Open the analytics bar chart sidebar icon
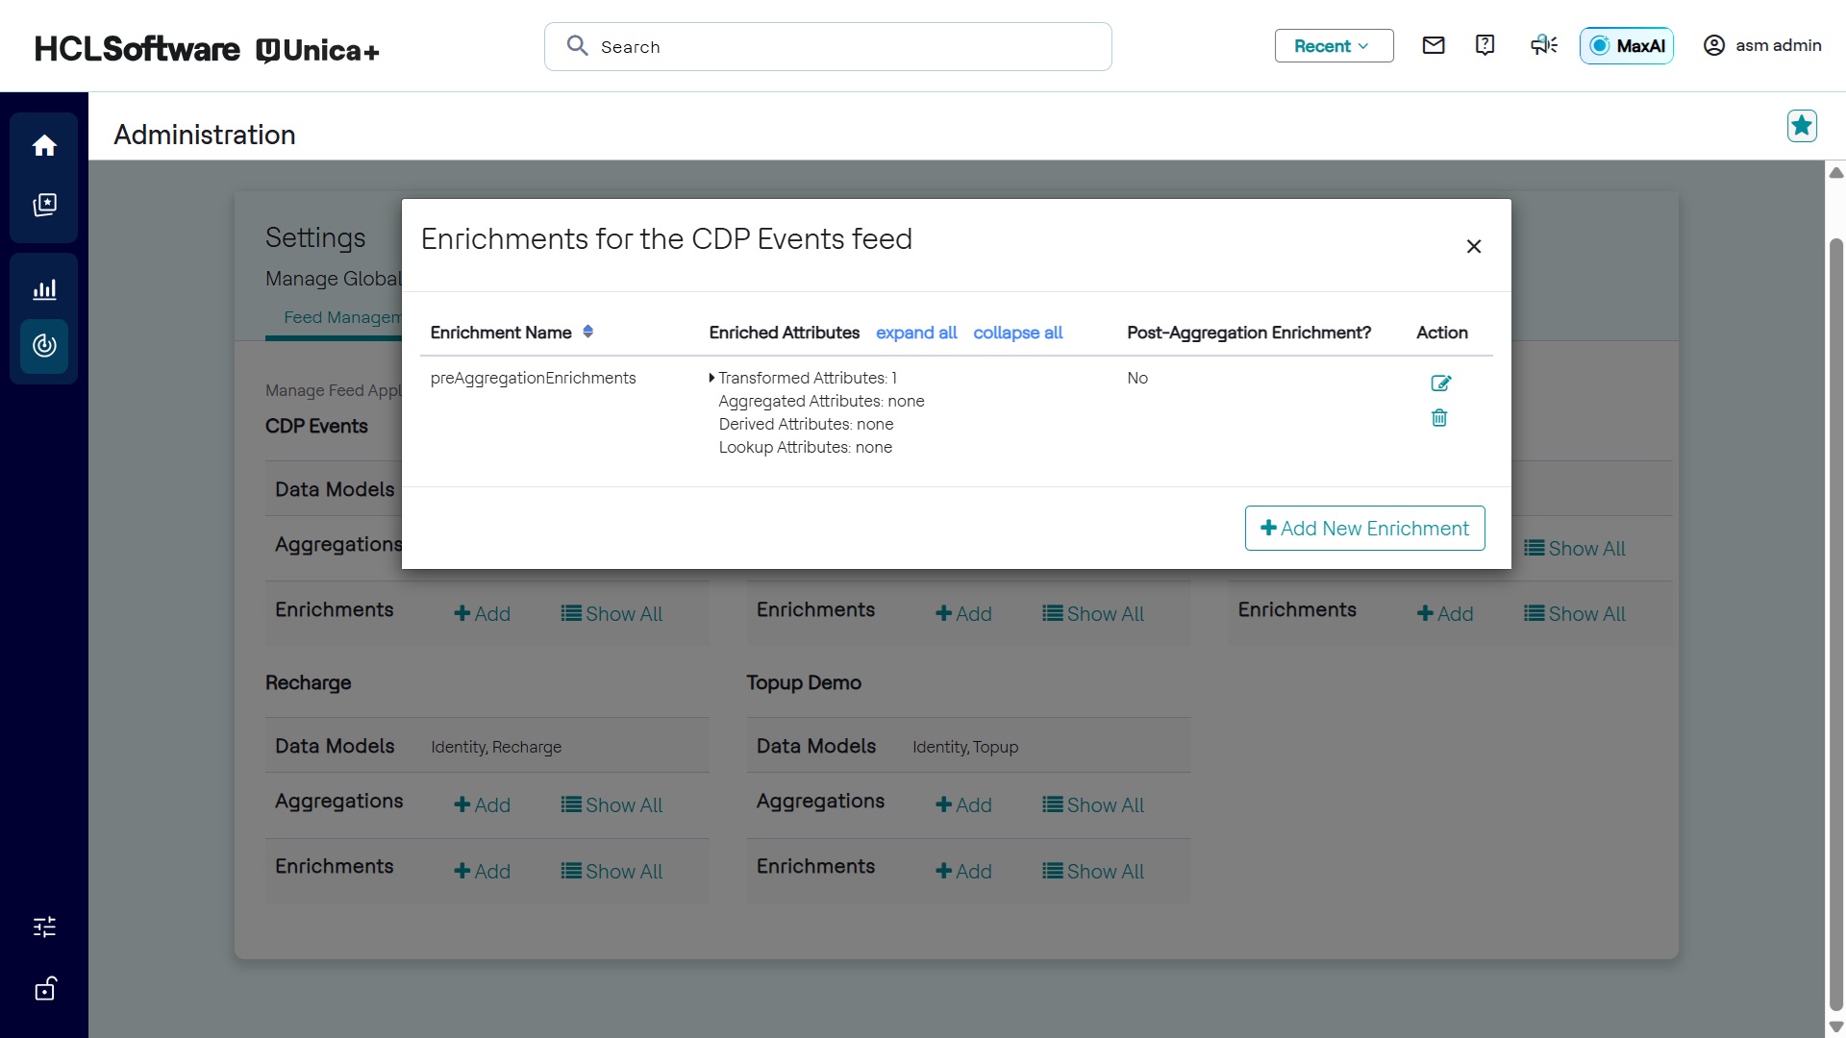The height and width of the screenshot is (1038, 1846). (44, 289)
